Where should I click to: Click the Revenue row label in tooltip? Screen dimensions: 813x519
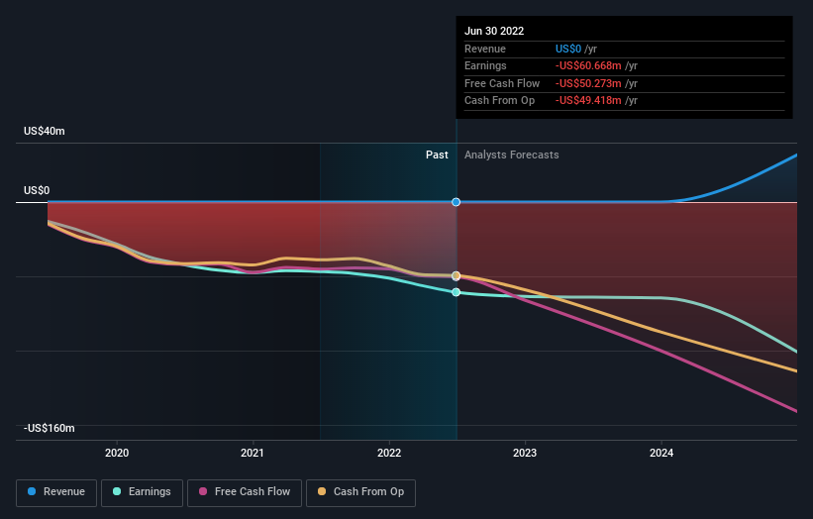coord(485,49)
